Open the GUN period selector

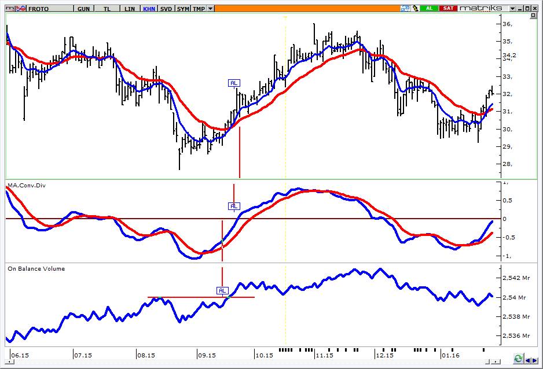[83, 9]
